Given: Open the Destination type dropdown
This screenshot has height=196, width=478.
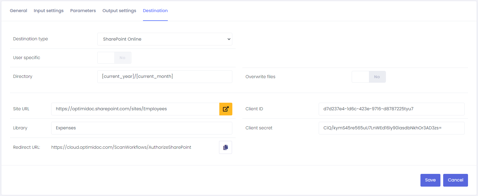Looking at the screenshot, I should coord(165,39).
